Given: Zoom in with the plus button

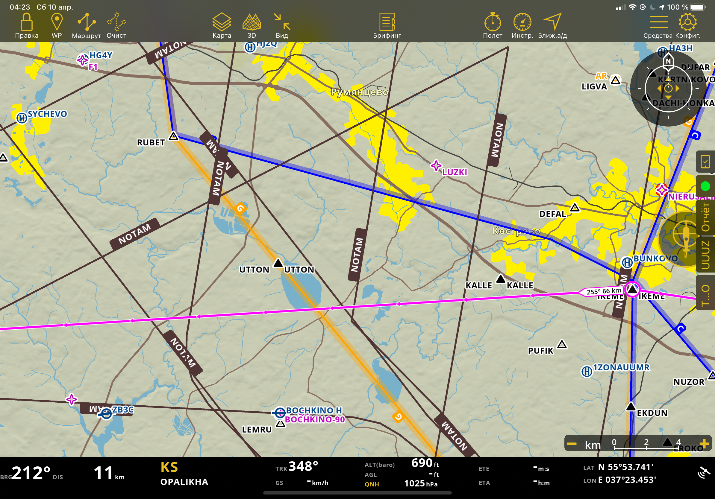Looking at the screenshot, I should [x=704, y=444].
